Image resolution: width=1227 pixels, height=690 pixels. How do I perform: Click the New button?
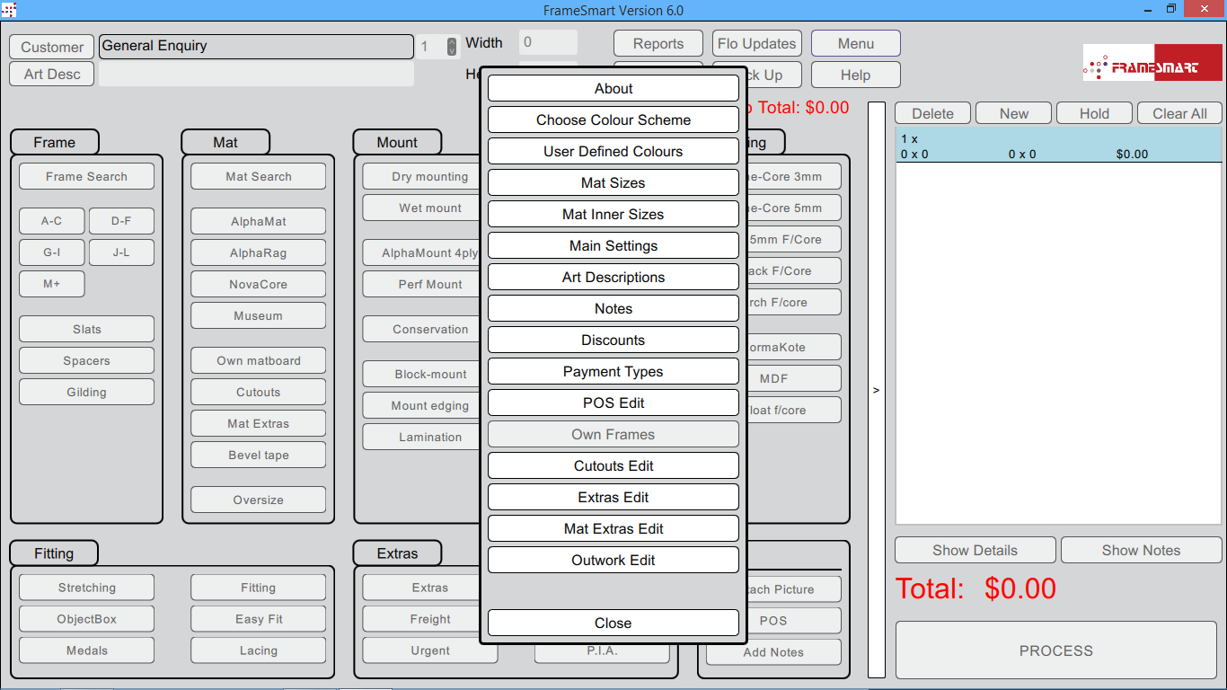(x=1014, y=113)
